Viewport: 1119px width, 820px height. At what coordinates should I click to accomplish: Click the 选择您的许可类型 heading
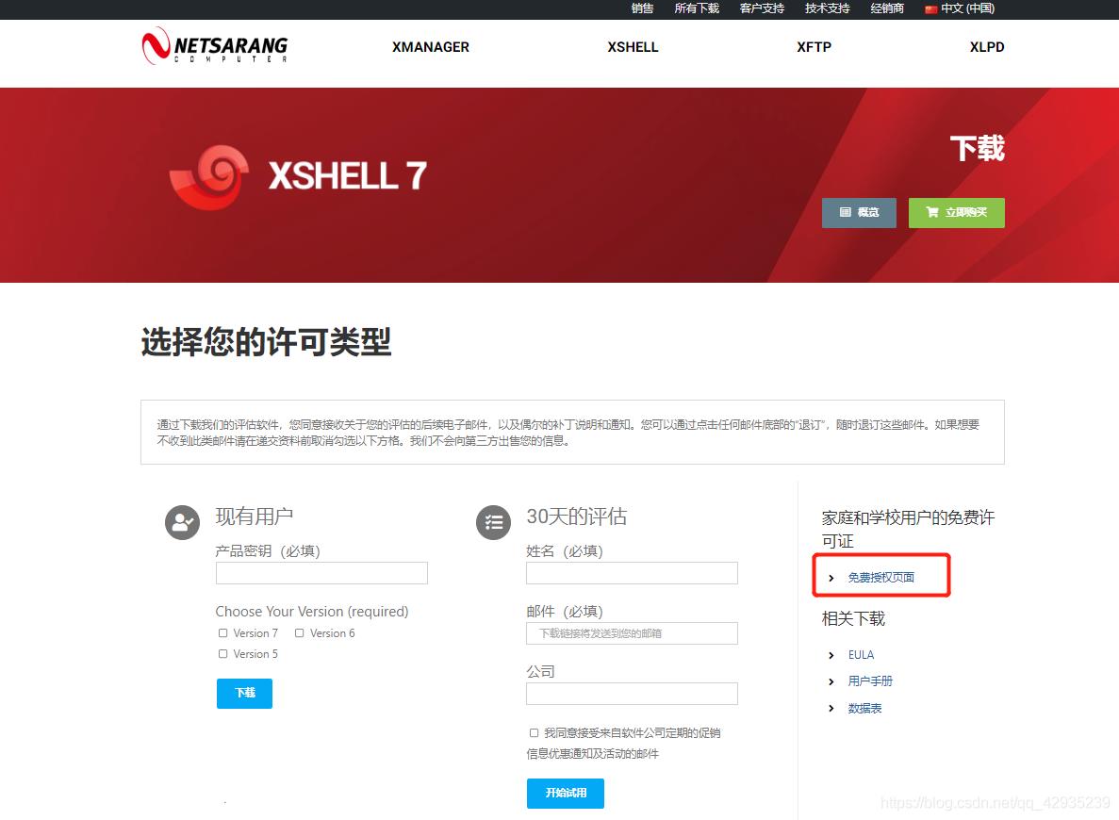pos(266,342)
